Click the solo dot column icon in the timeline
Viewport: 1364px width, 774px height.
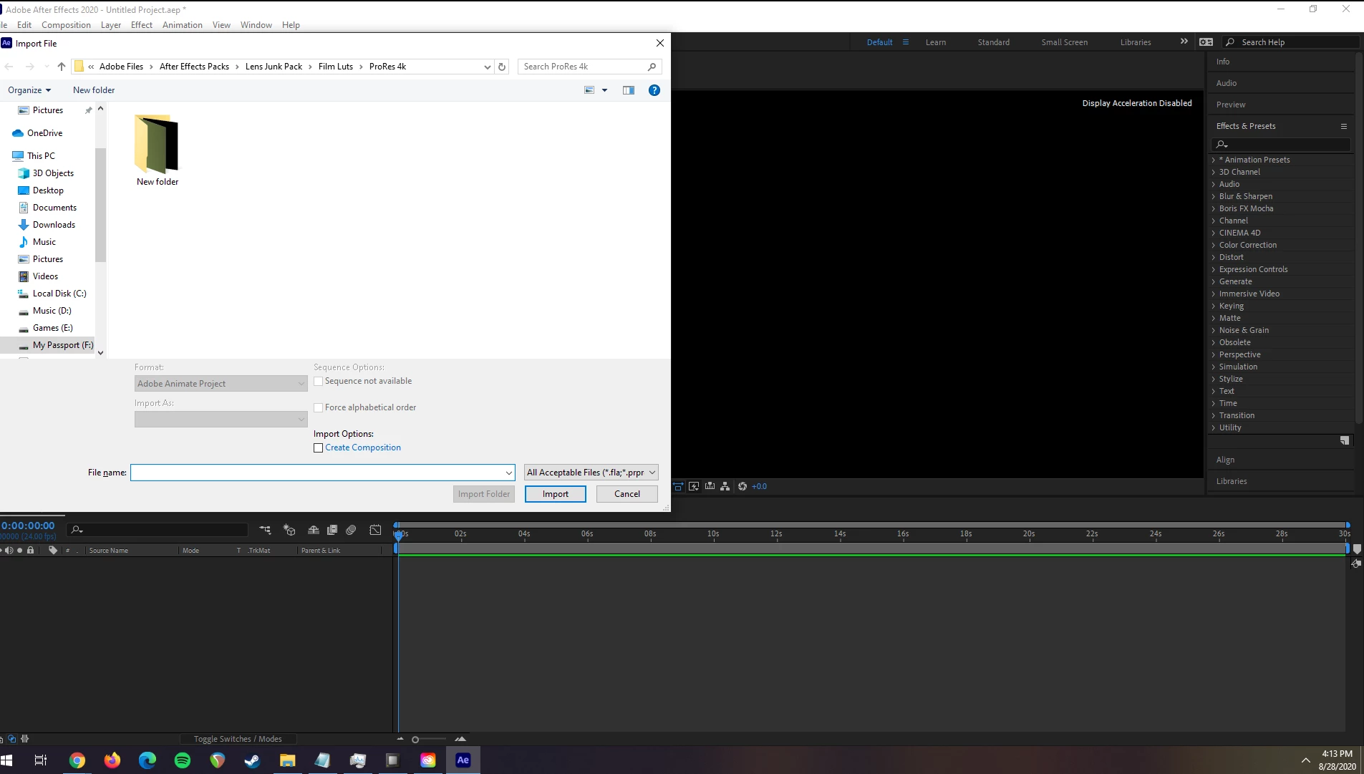(20, 550)
